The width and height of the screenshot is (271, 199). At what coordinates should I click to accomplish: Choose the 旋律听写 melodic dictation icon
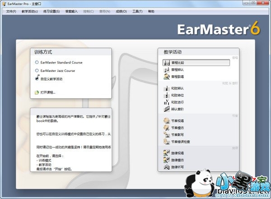[167, 167]
